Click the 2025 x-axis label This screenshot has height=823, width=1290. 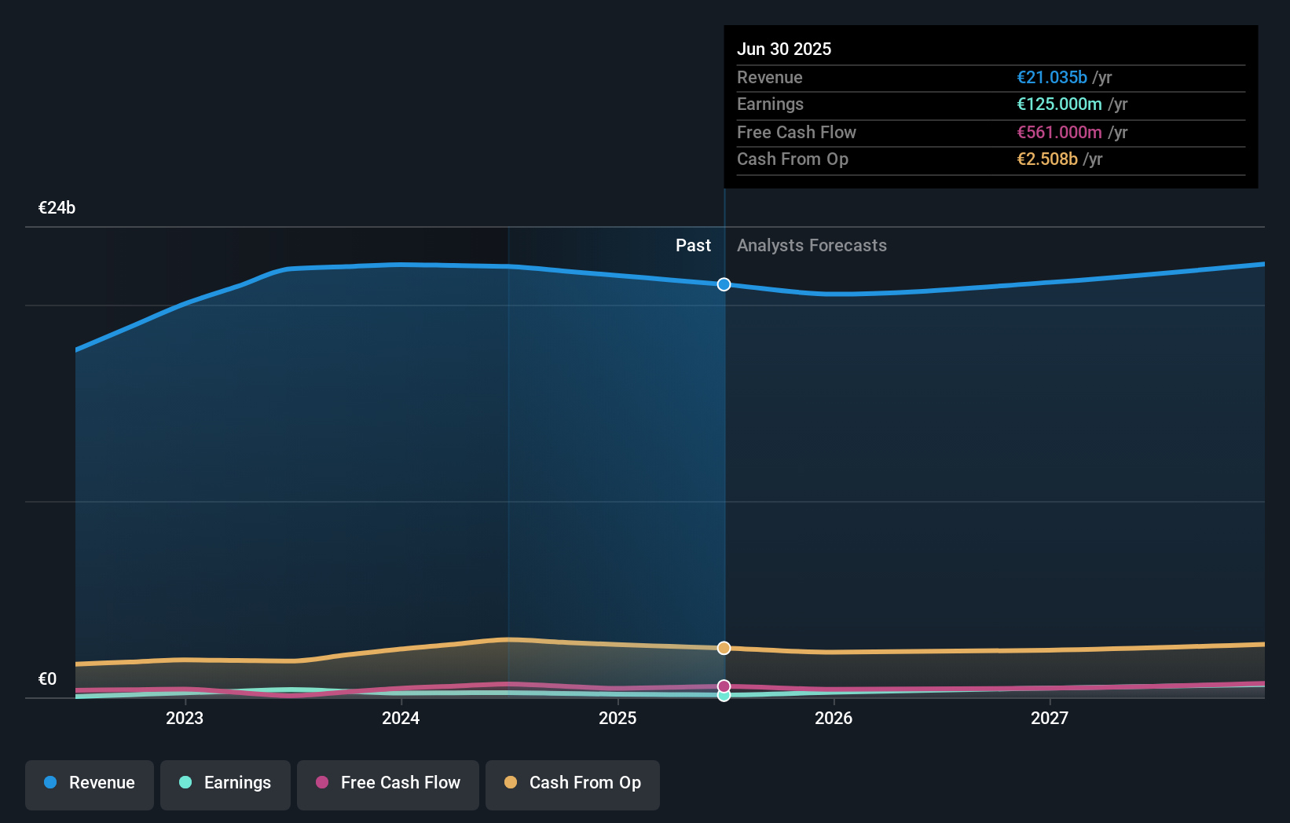click(618, 719)
